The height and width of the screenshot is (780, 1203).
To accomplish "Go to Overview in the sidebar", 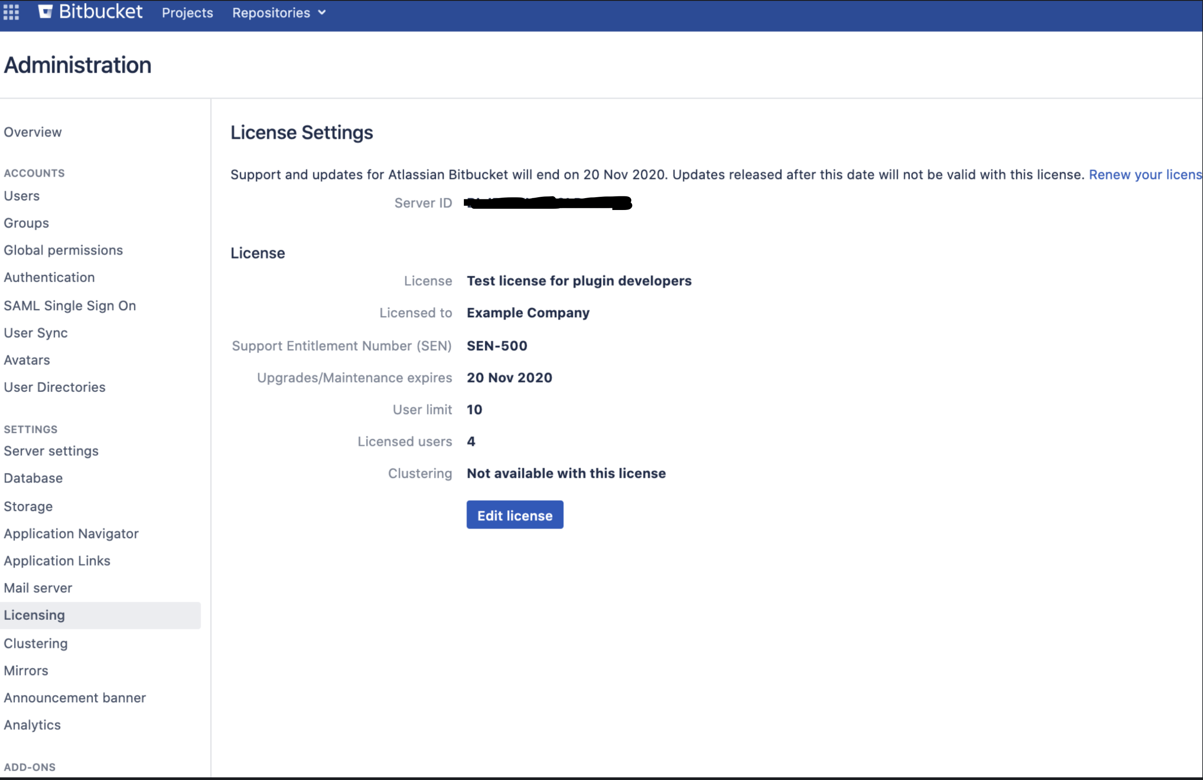I will point(33,132).
